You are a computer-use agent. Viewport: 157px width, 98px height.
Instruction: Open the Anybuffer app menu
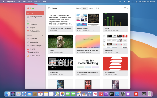[11, 2]
